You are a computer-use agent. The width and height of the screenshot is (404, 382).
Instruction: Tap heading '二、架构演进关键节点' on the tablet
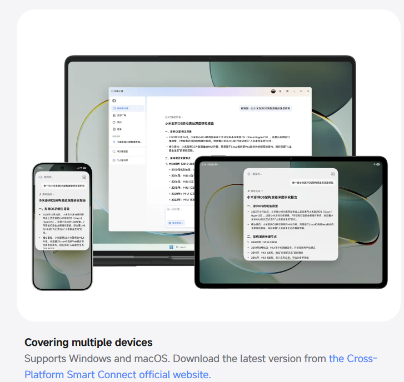coord(262,237)
